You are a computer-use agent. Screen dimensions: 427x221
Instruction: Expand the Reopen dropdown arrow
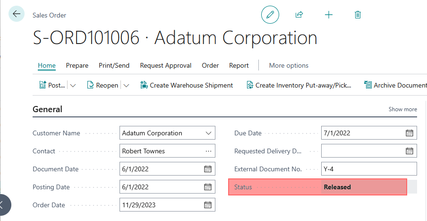[126, 85]
